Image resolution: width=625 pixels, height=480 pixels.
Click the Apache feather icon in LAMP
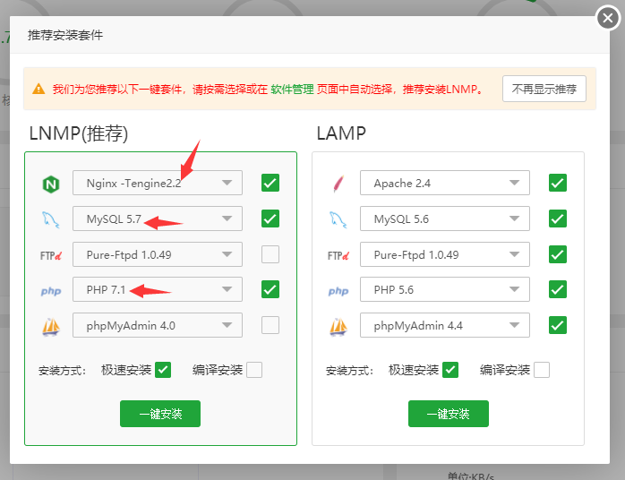[x=338, y=184]
